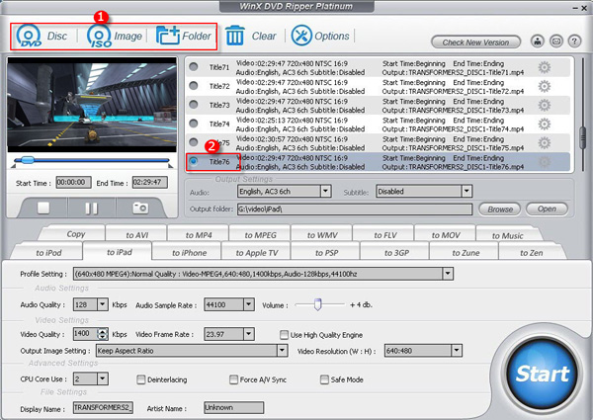Click the email contact icon
The width and height of the screenshot is (593, 420).
[555, 41]
